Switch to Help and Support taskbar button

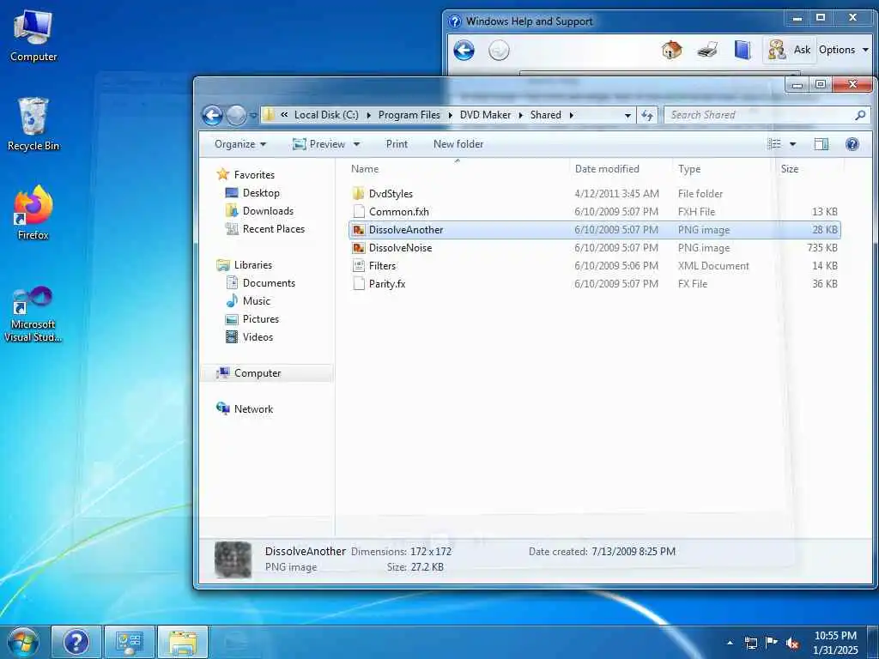pos(76,642)
